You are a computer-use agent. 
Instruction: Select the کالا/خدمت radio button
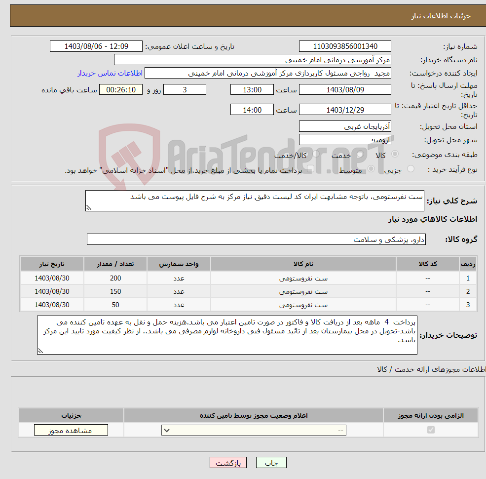pyautogui.click(x=316, y=154)
